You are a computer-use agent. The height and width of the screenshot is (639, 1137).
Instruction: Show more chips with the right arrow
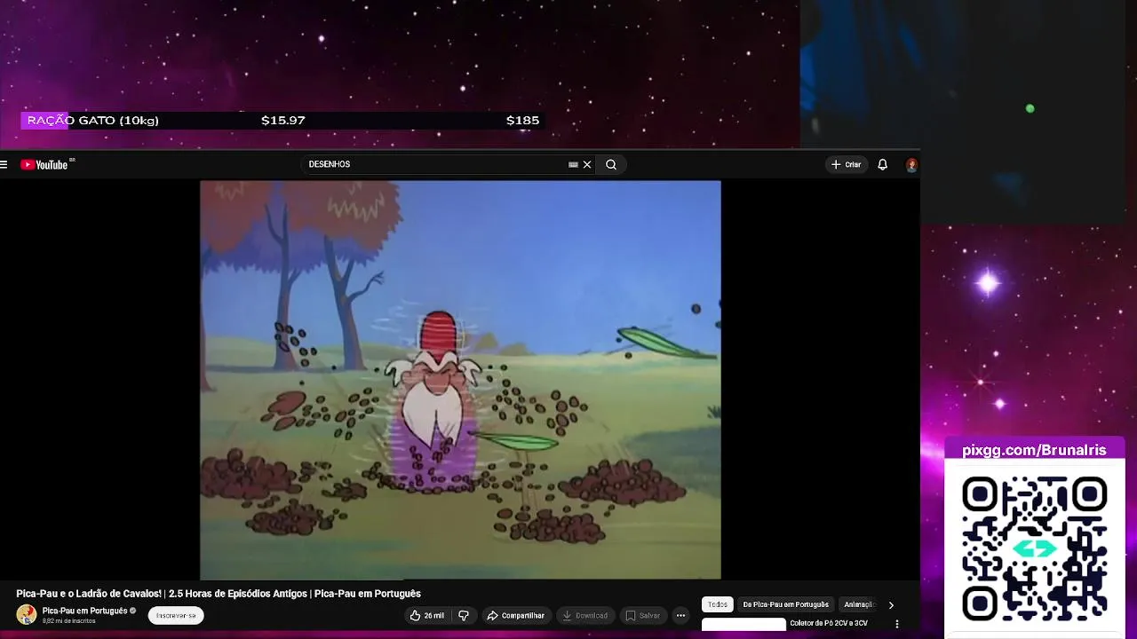(x=891, y=605)
